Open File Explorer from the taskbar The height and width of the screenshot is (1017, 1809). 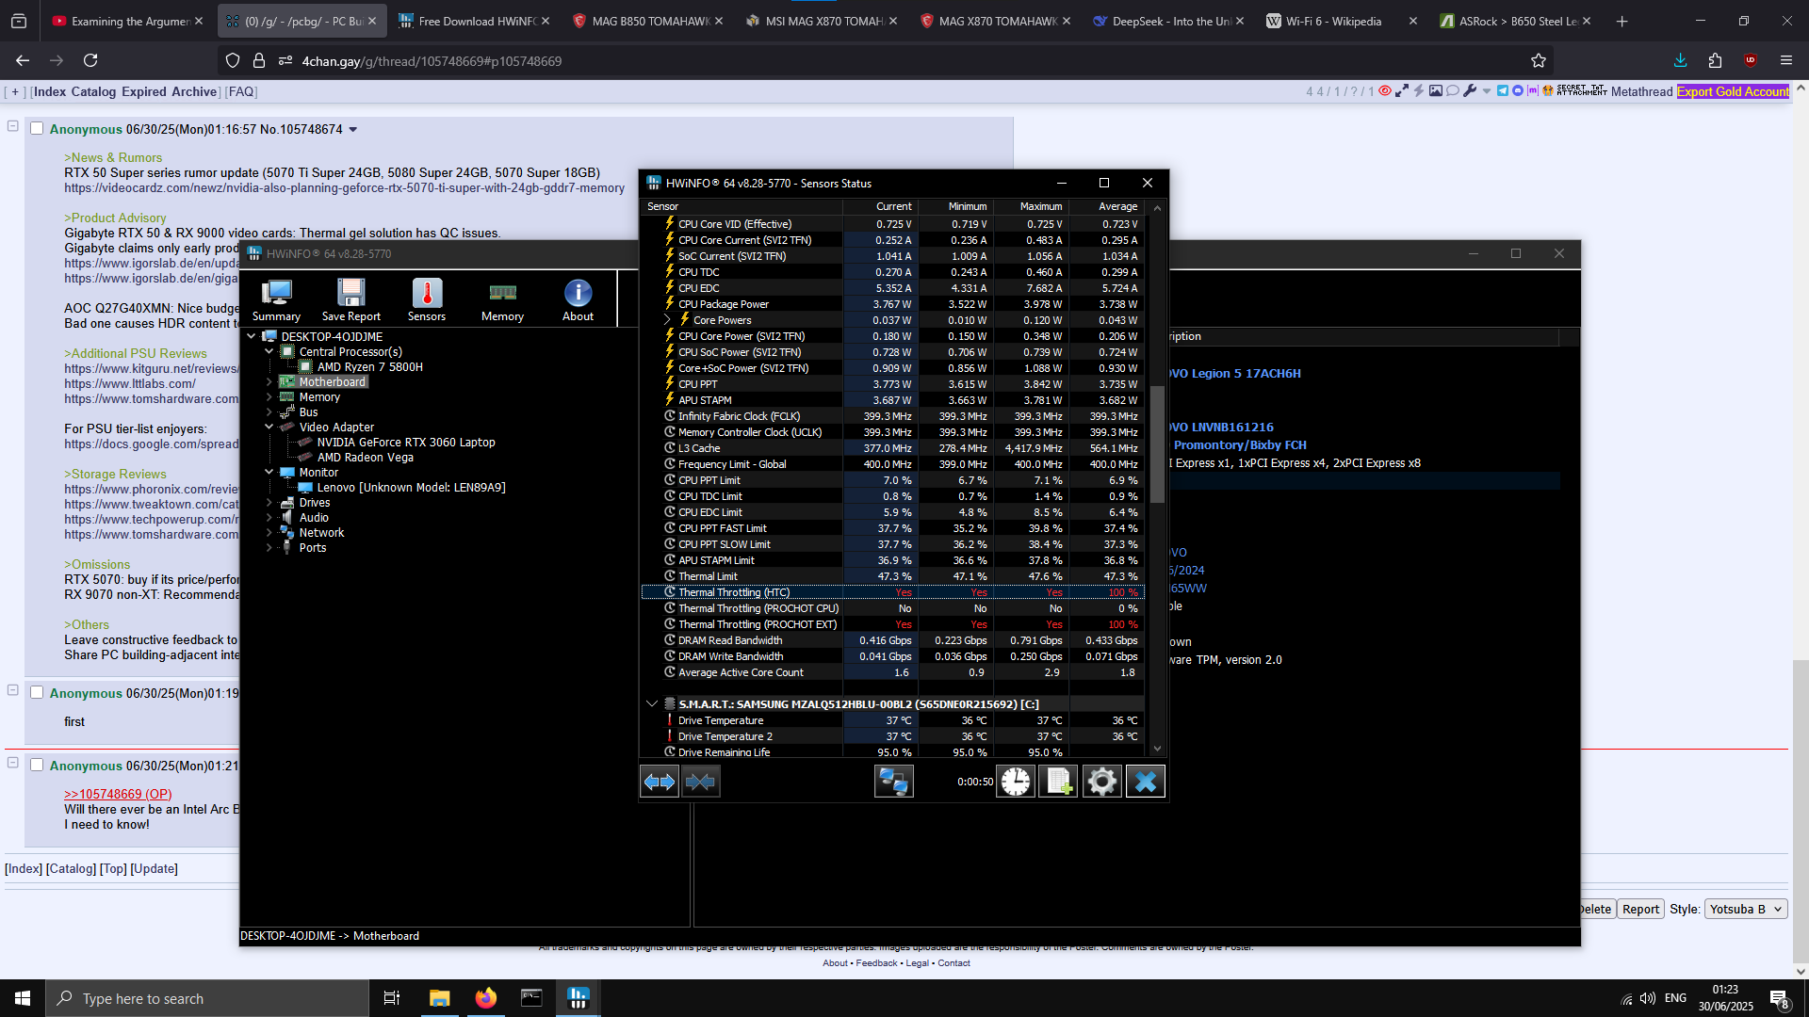click(439, 998)
